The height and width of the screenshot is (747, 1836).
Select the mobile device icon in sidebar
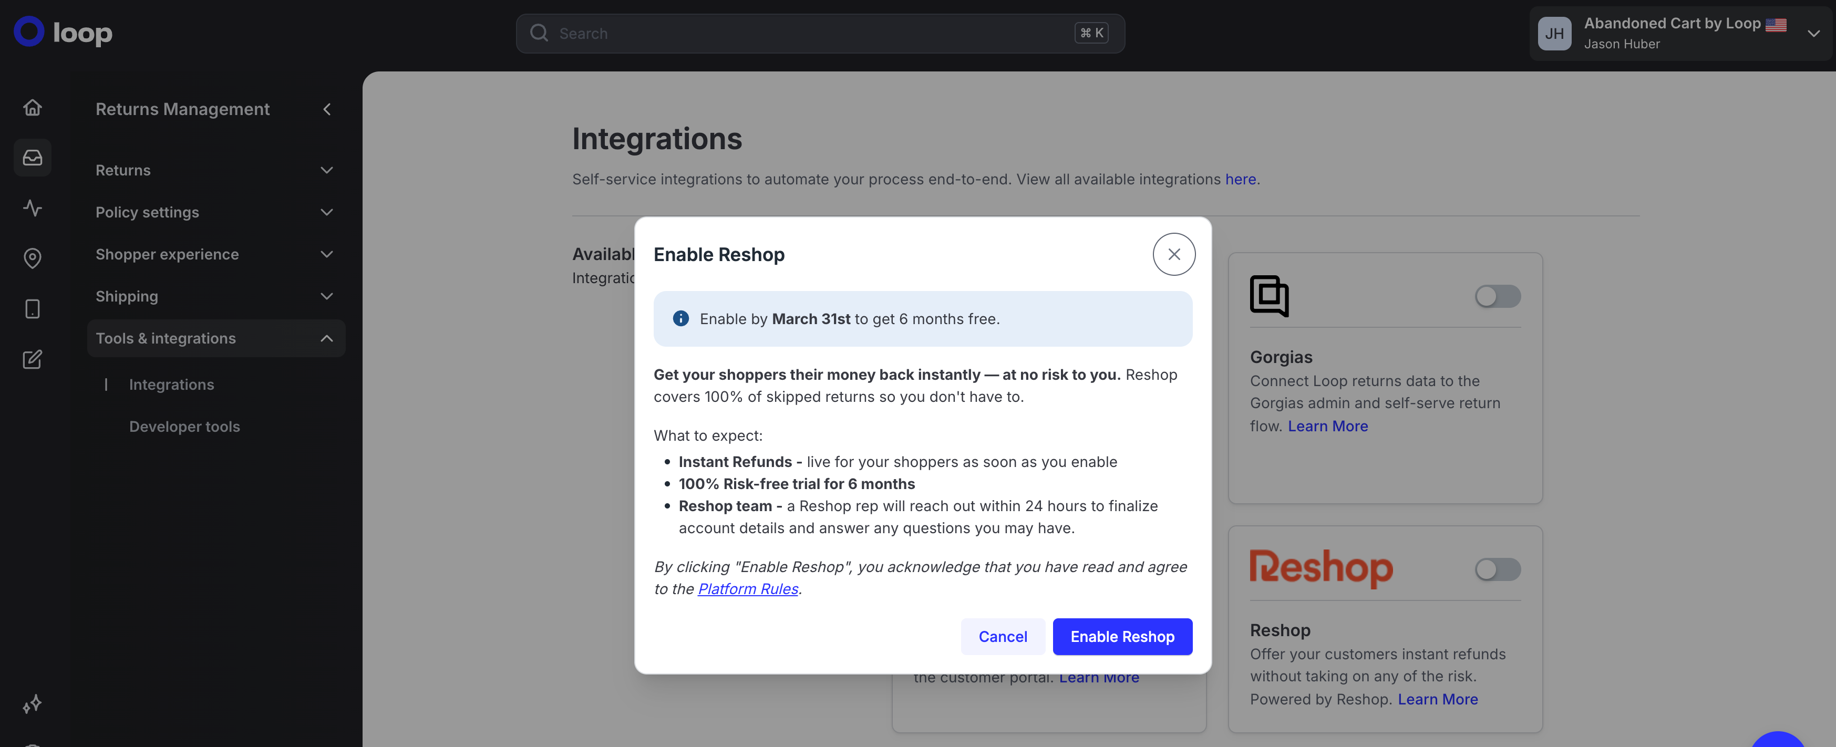(x=32, y=309)
